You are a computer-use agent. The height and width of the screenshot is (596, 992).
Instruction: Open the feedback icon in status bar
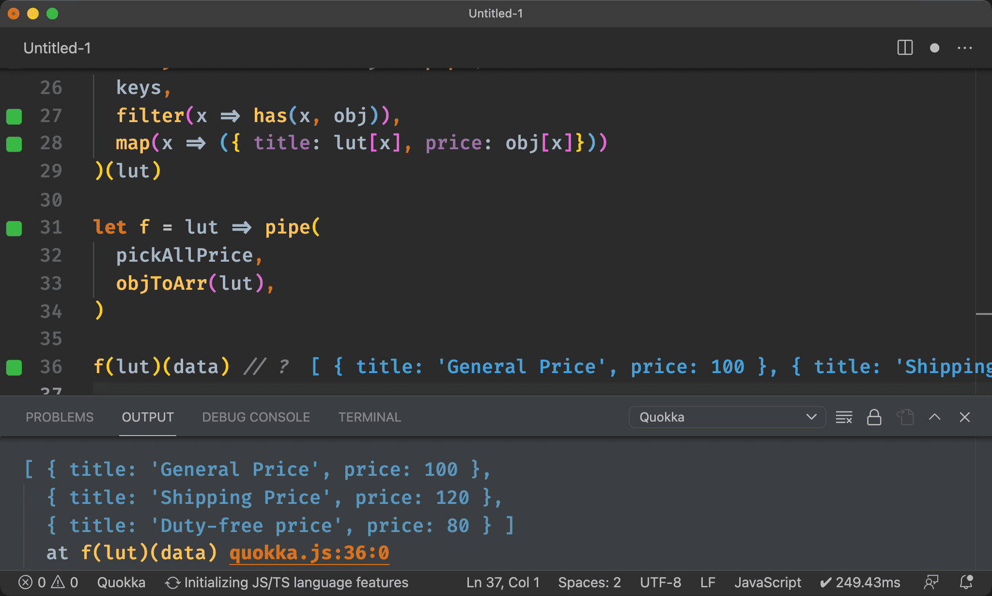[x=931, y=582]
